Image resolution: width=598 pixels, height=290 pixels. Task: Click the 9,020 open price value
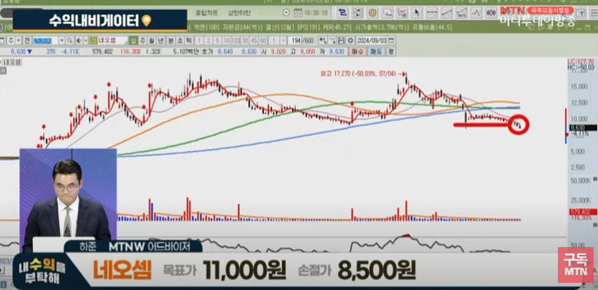click(x=278, y=52)
